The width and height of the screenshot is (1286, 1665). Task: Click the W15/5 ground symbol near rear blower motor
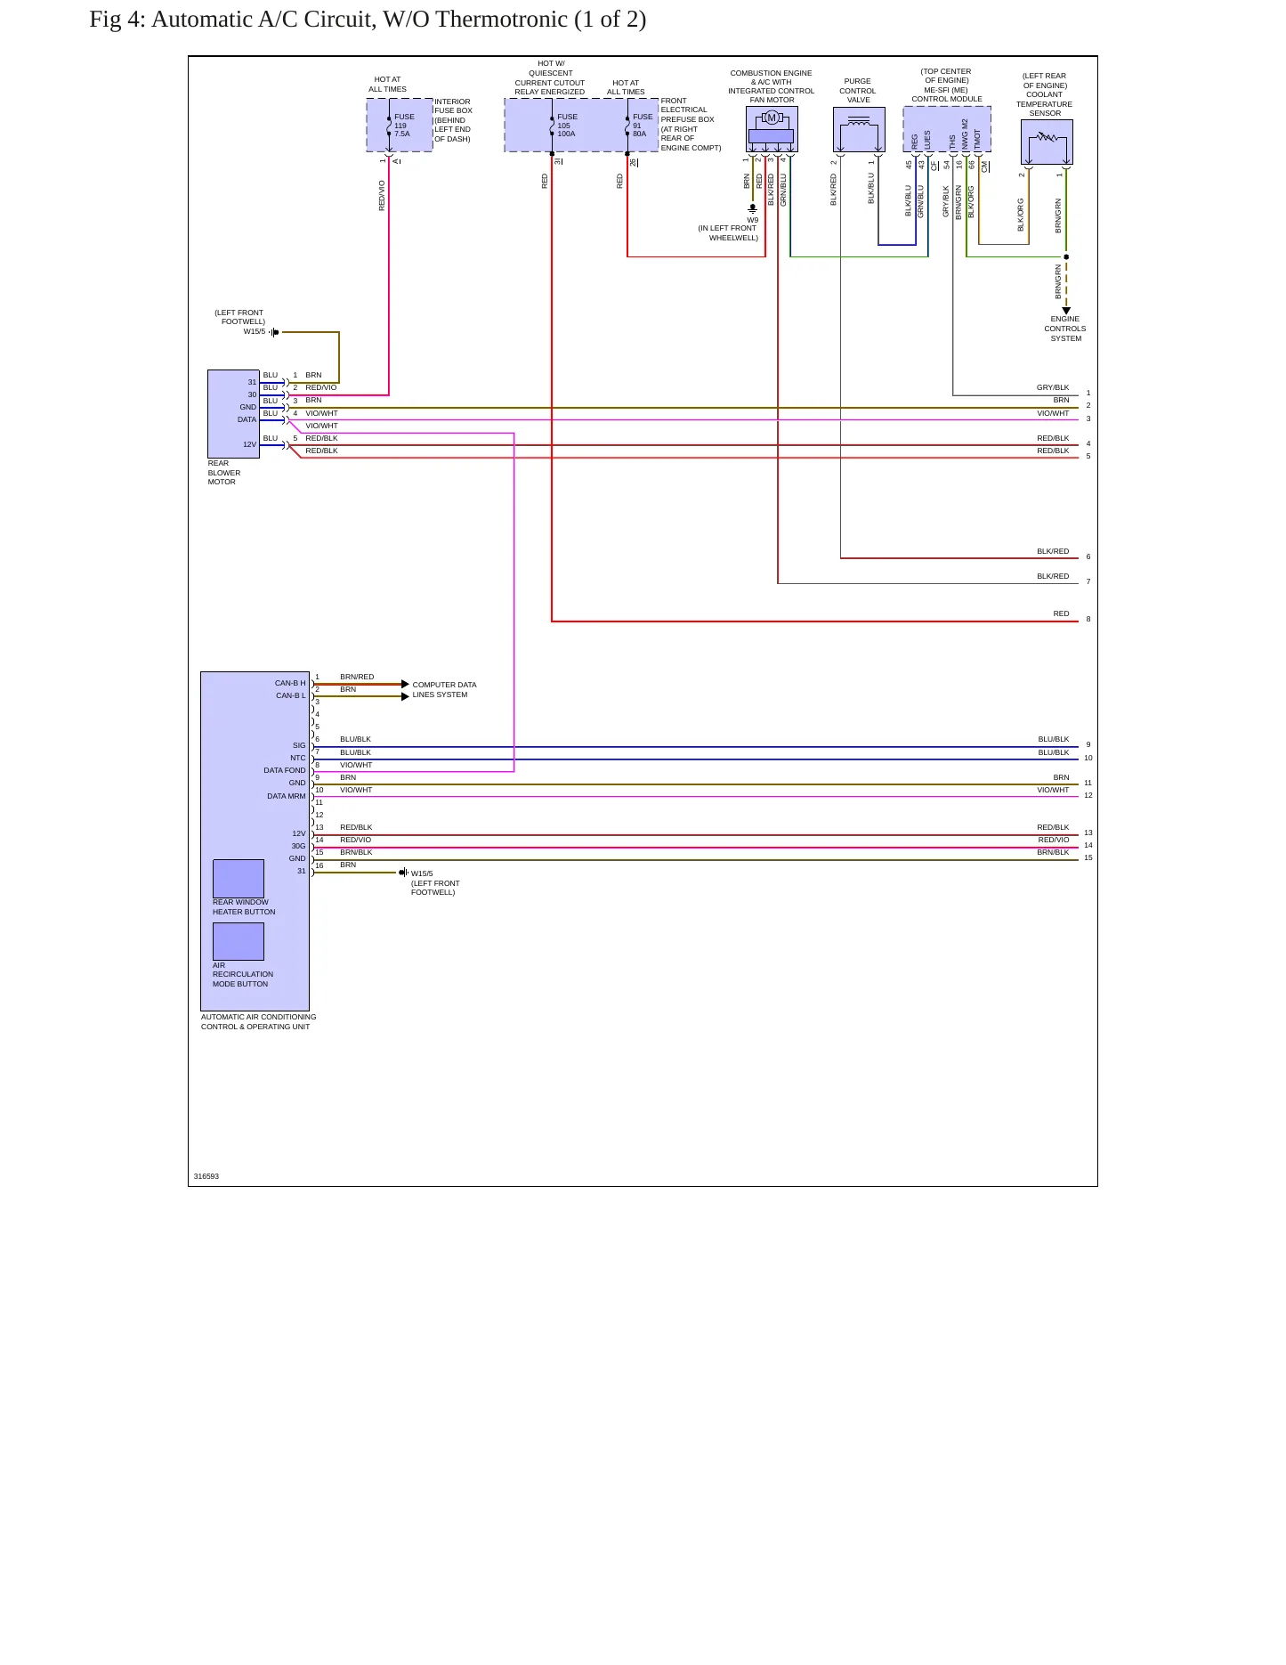pos(274,332)
